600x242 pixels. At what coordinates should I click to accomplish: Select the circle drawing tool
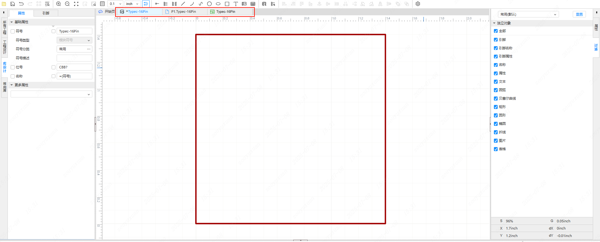(x=209, y=4)
